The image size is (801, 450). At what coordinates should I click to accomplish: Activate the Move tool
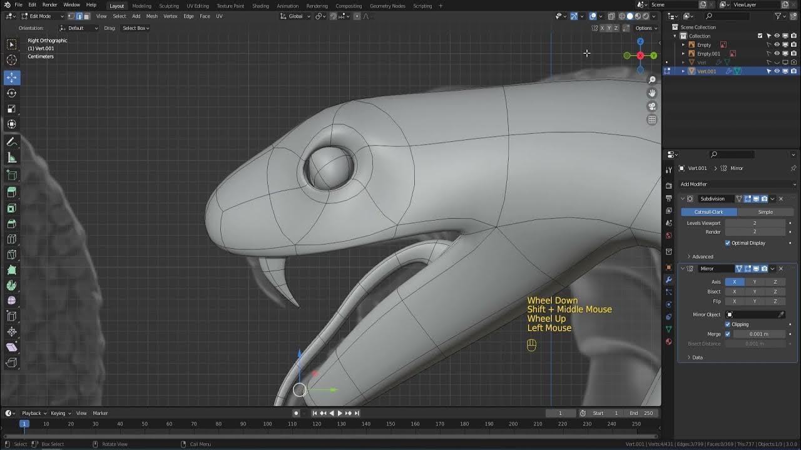pos(12,77)
